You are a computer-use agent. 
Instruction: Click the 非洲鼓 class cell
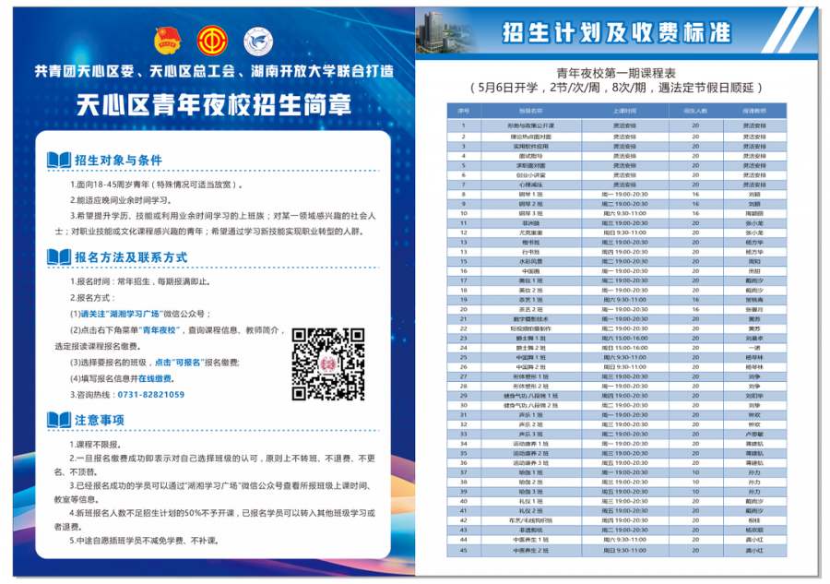coord(531,223)
